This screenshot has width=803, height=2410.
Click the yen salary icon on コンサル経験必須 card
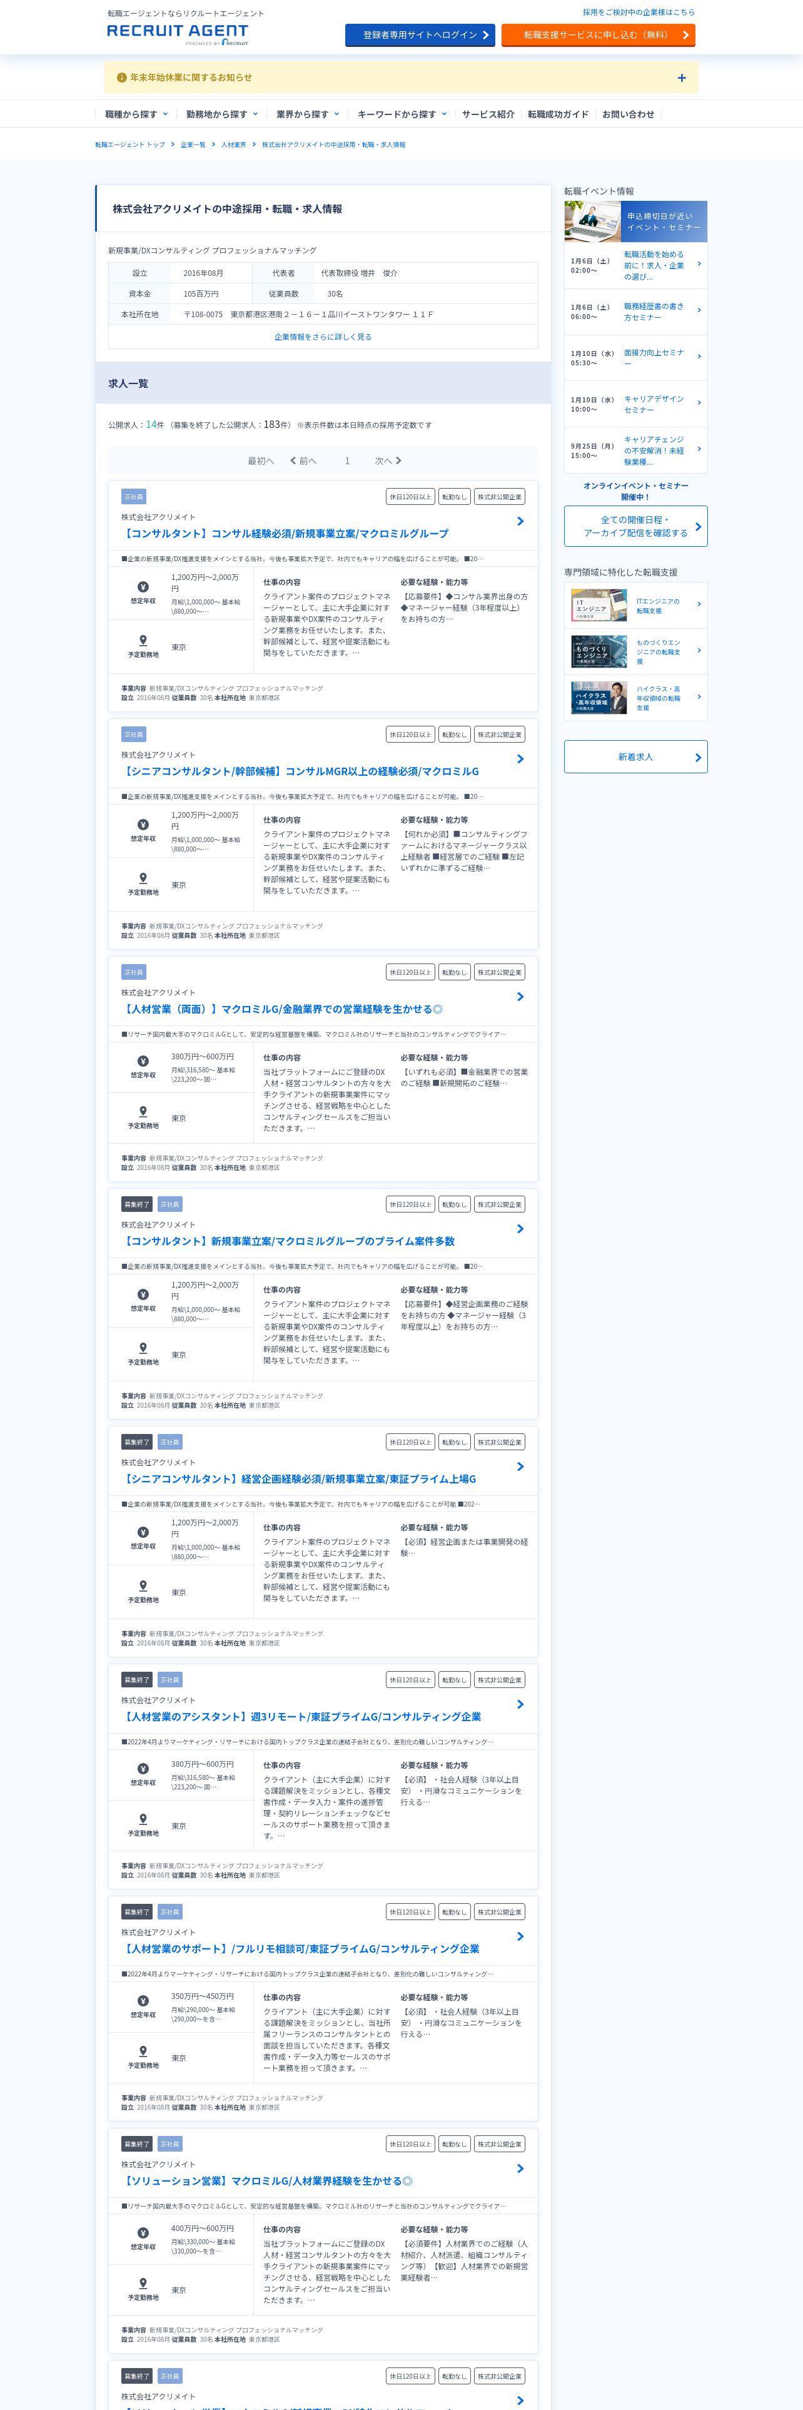(x=143, y=587)
